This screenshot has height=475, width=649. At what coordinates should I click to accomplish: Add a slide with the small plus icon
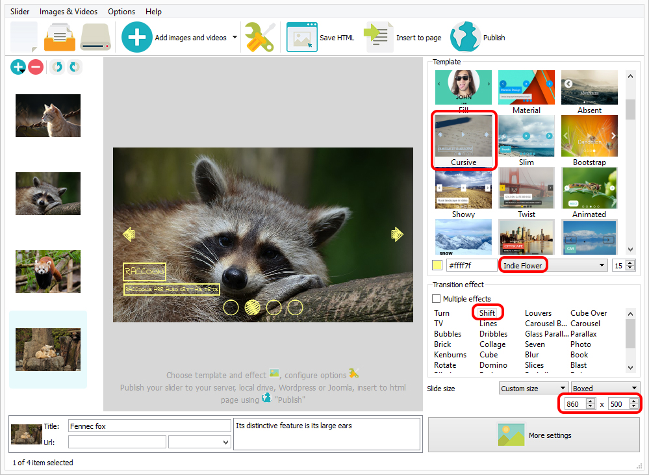pos(18,67)
